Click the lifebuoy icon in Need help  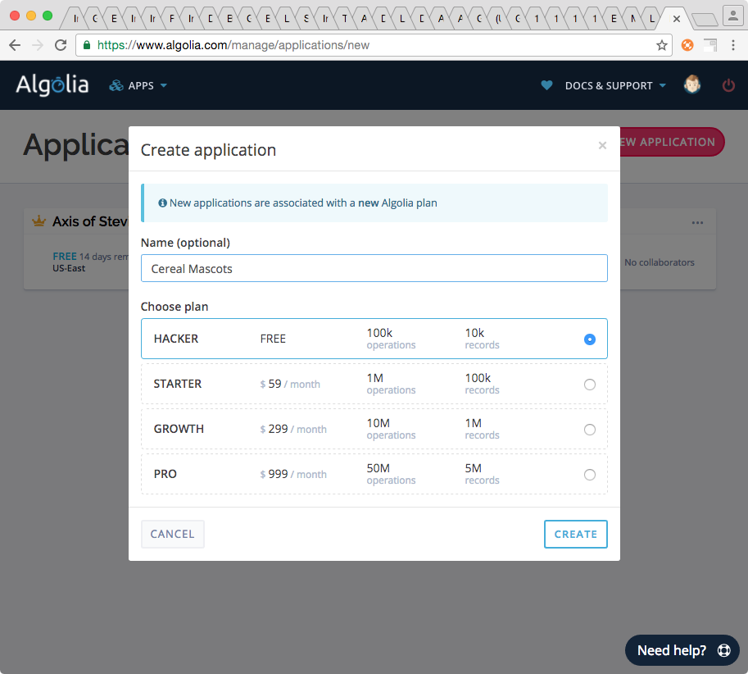[724, 650]
